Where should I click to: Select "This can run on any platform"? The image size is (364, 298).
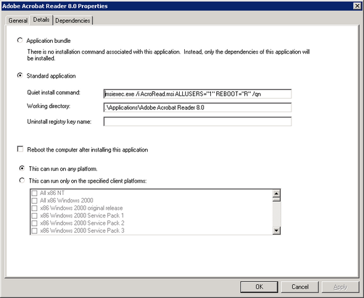click(22, 168)
